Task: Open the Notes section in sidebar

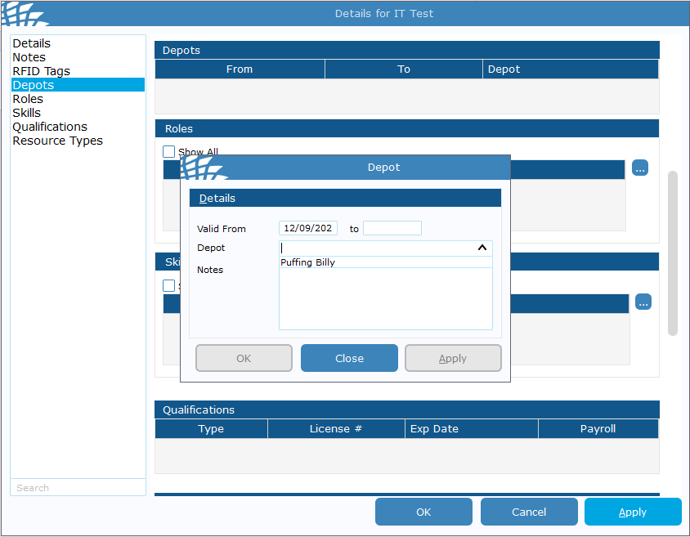Action: click(29, 57)
